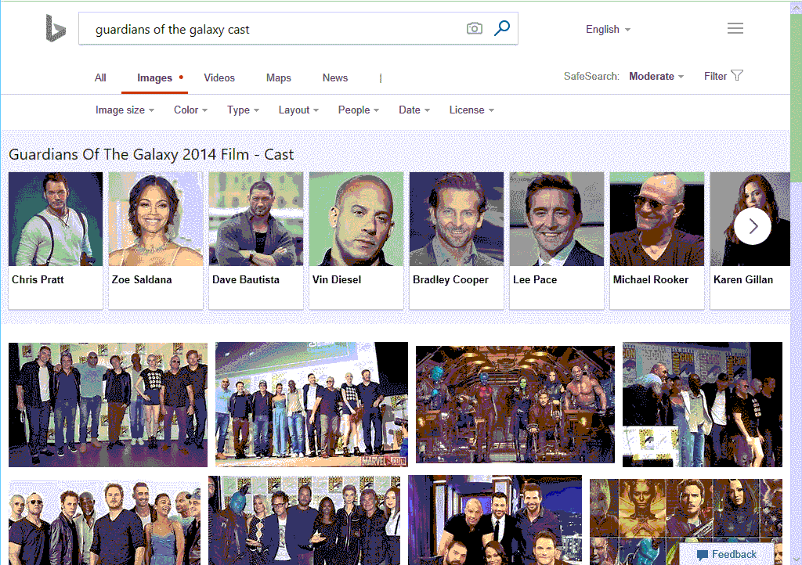Click the Chris Pratt photo
Viewport: 802px width, 565px height.
tap(56, 218)
